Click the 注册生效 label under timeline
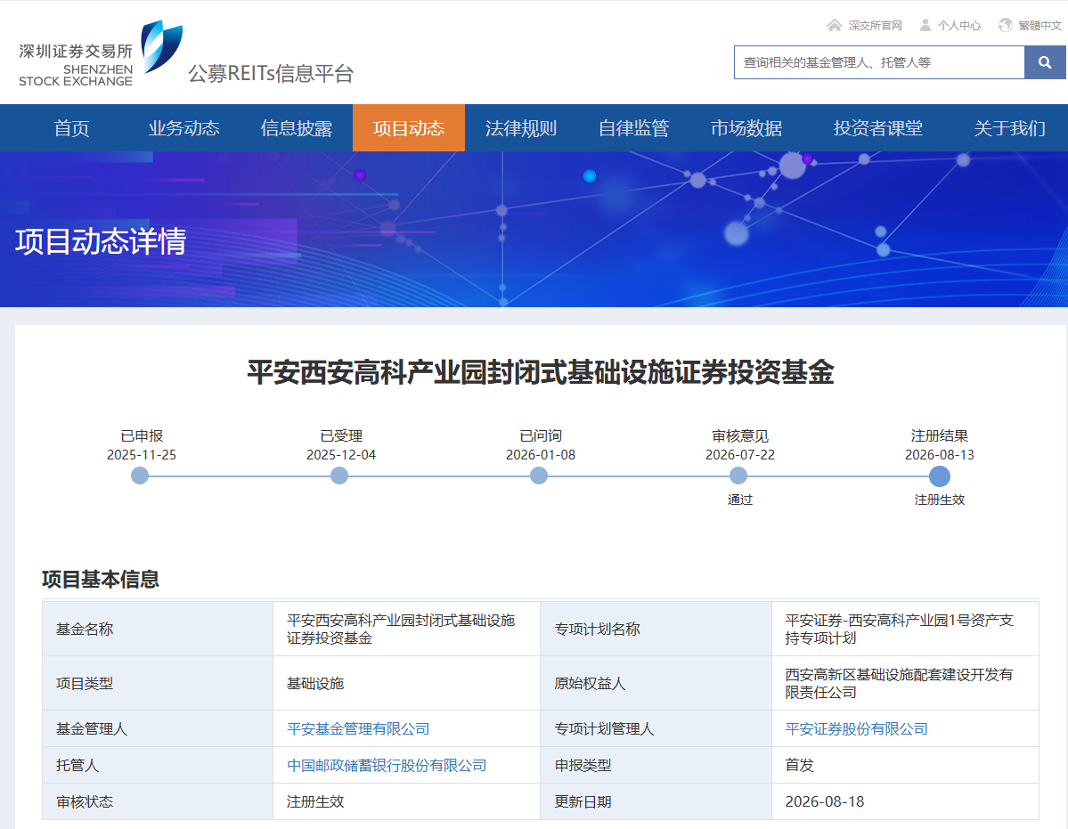This screenshot has height=829, width=1068. 939,500
